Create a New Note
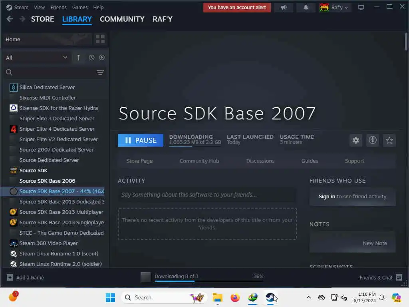 (x=375, y=243)
